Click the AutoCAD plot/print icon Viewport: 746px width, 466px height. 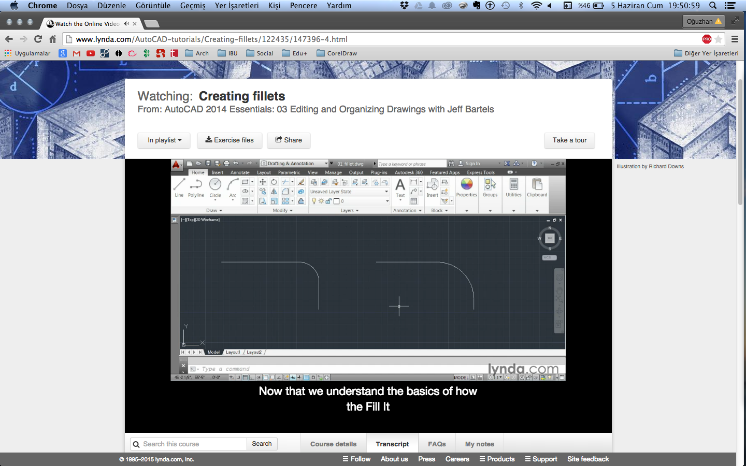point(226,163)
